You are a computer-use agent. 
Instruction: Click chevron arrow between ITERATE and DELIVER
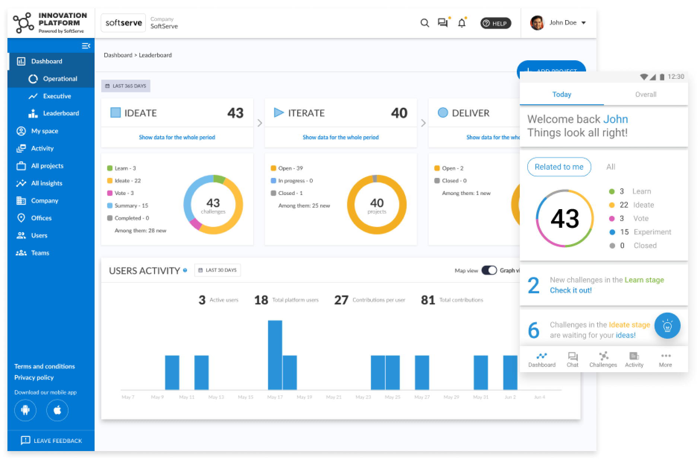pyautogui.click(x=423, y=123)
